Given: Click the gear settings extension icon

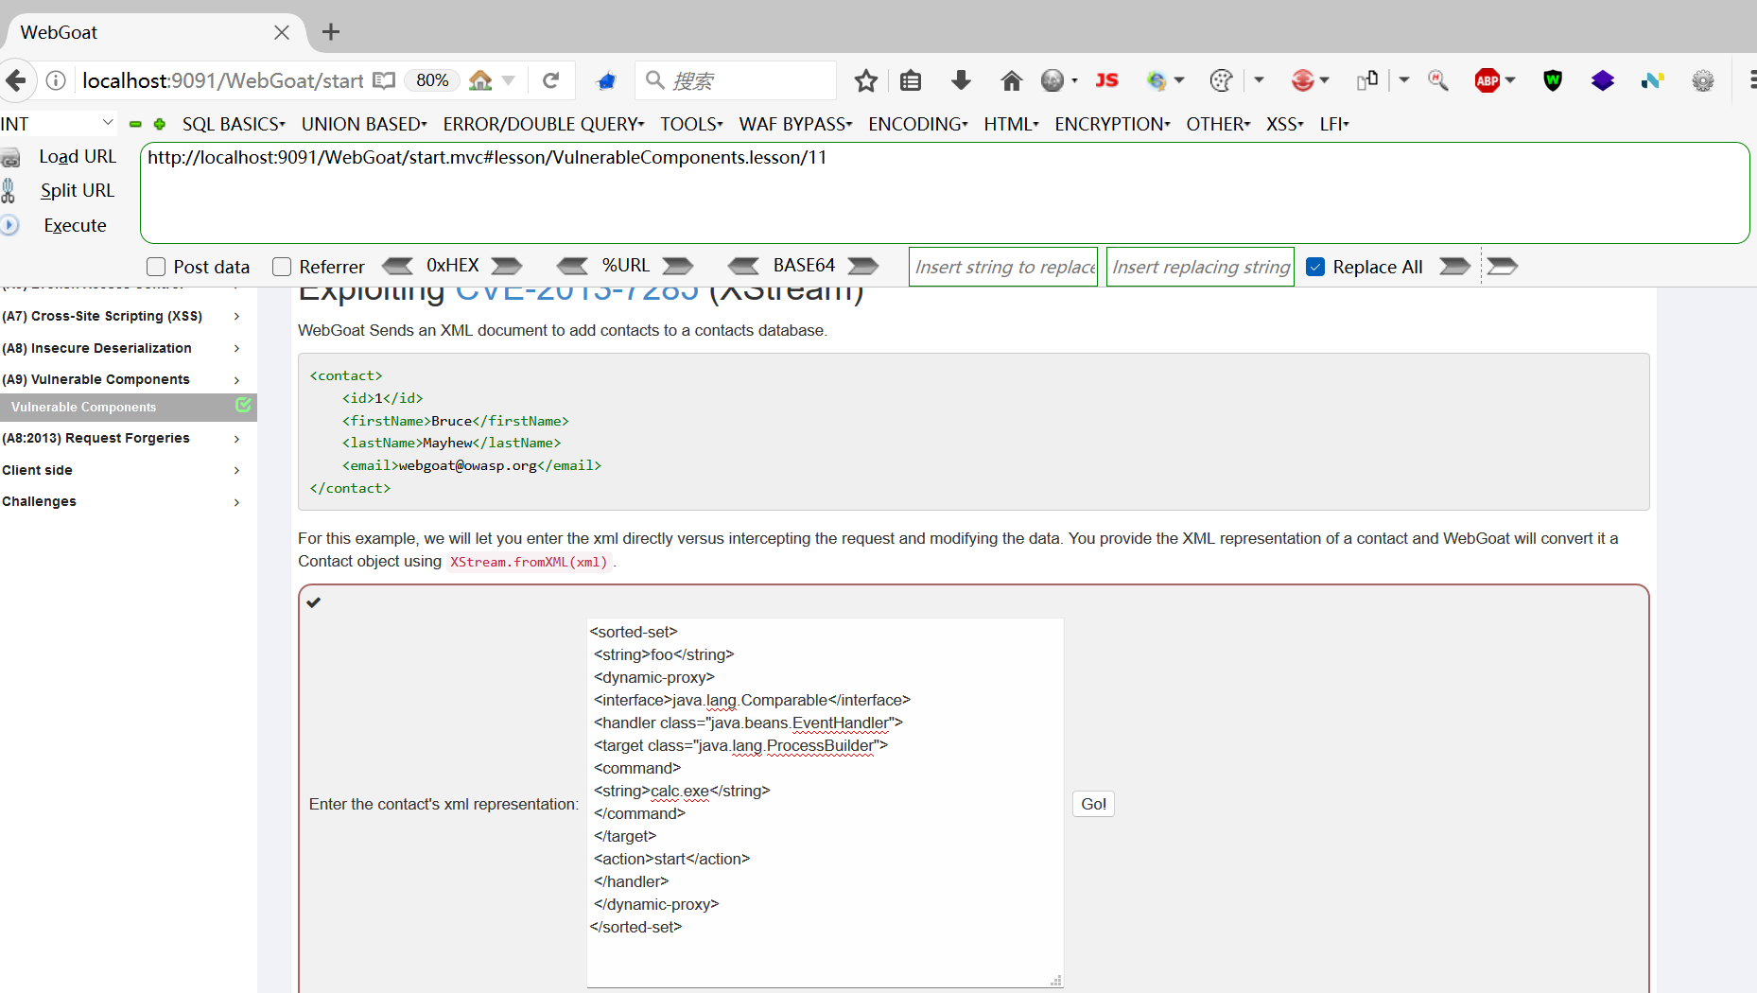Looking at the screenshot, I should tap(1703, 80).
